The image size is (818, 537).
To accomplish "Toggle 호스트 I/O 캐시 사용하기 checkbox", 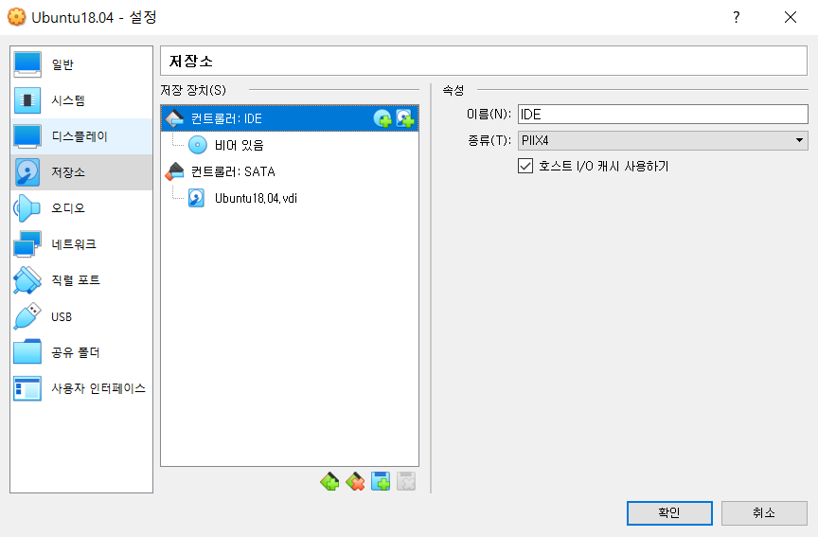I will 525,166.
